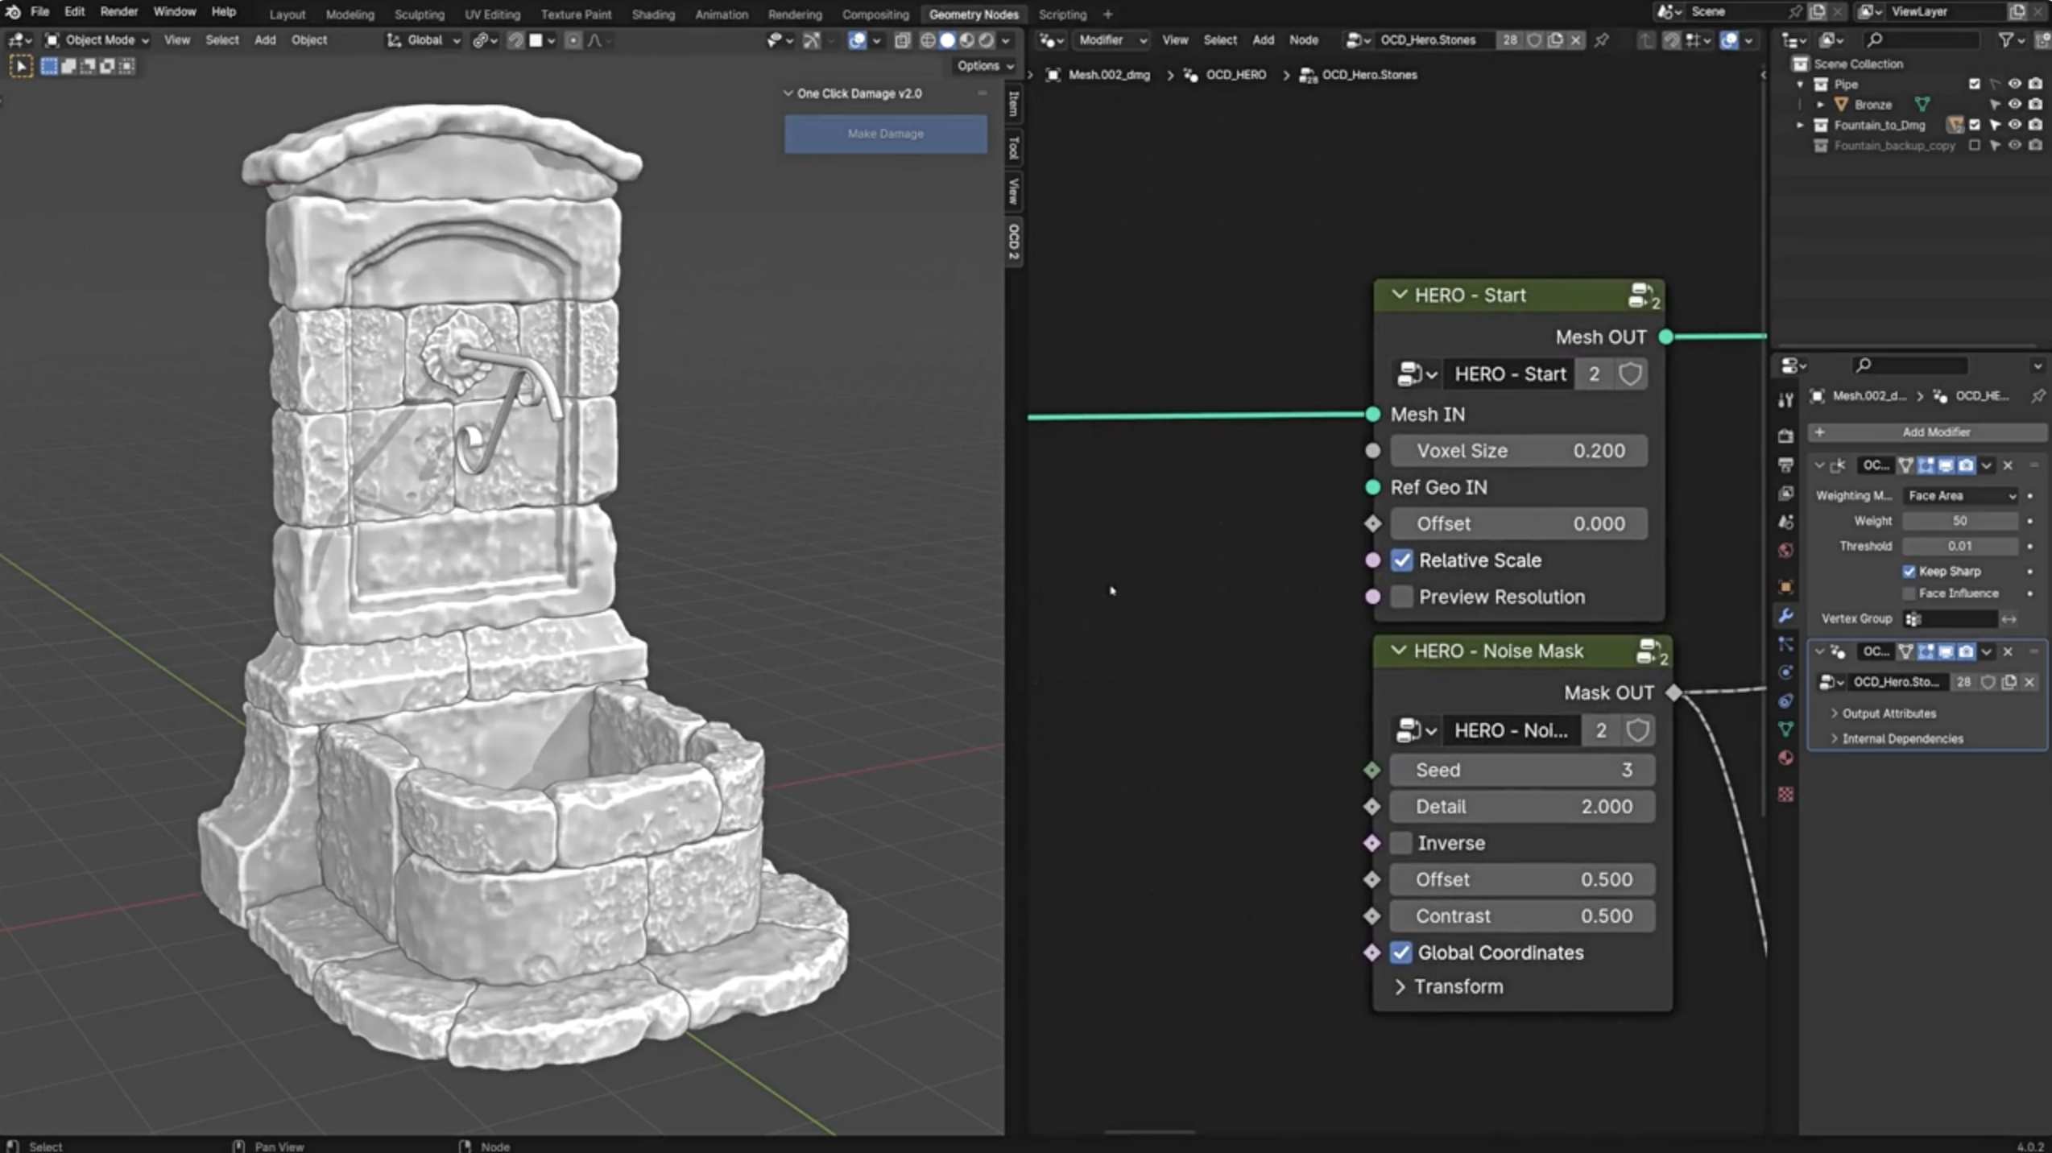This screenshot has height=1153, width=2052.
Task: Toggle X-ray in the 3D viewport
Action: (x=902, y=40)
